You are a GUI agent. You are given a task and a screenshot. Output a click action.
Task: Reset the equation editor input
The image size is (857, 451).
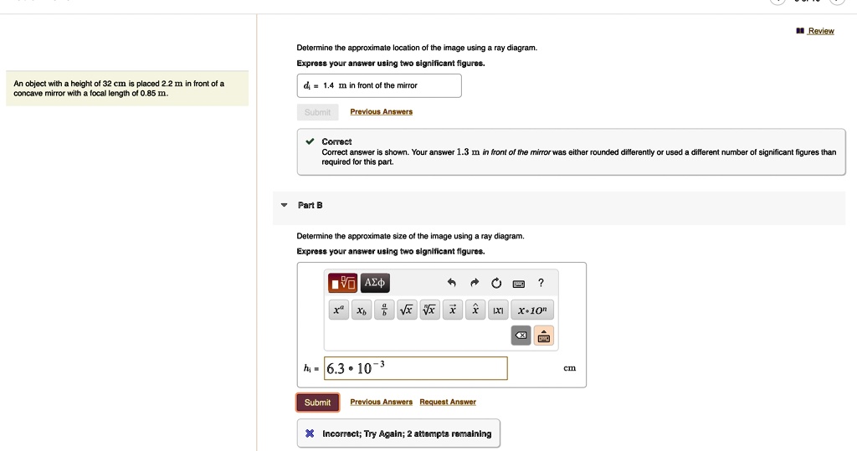495,283
